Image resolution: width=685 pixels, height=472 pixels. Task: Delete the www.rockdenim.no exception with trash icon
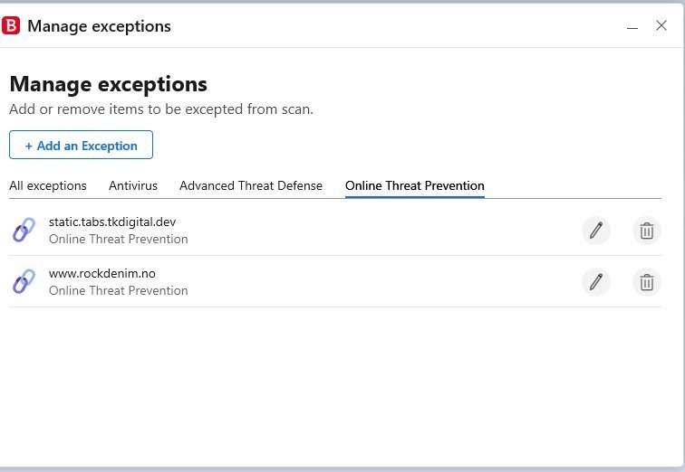click(x=647, y=282)
